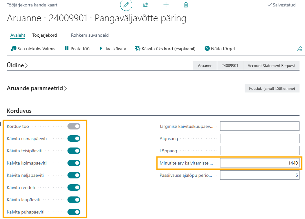Click Peata töö pause action
Image resolution: width=305 pixels, height=219 pixels.
pos(77,49)
